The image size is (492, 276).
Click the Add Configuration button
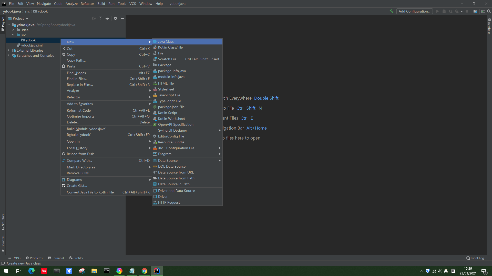click(414, 11)
